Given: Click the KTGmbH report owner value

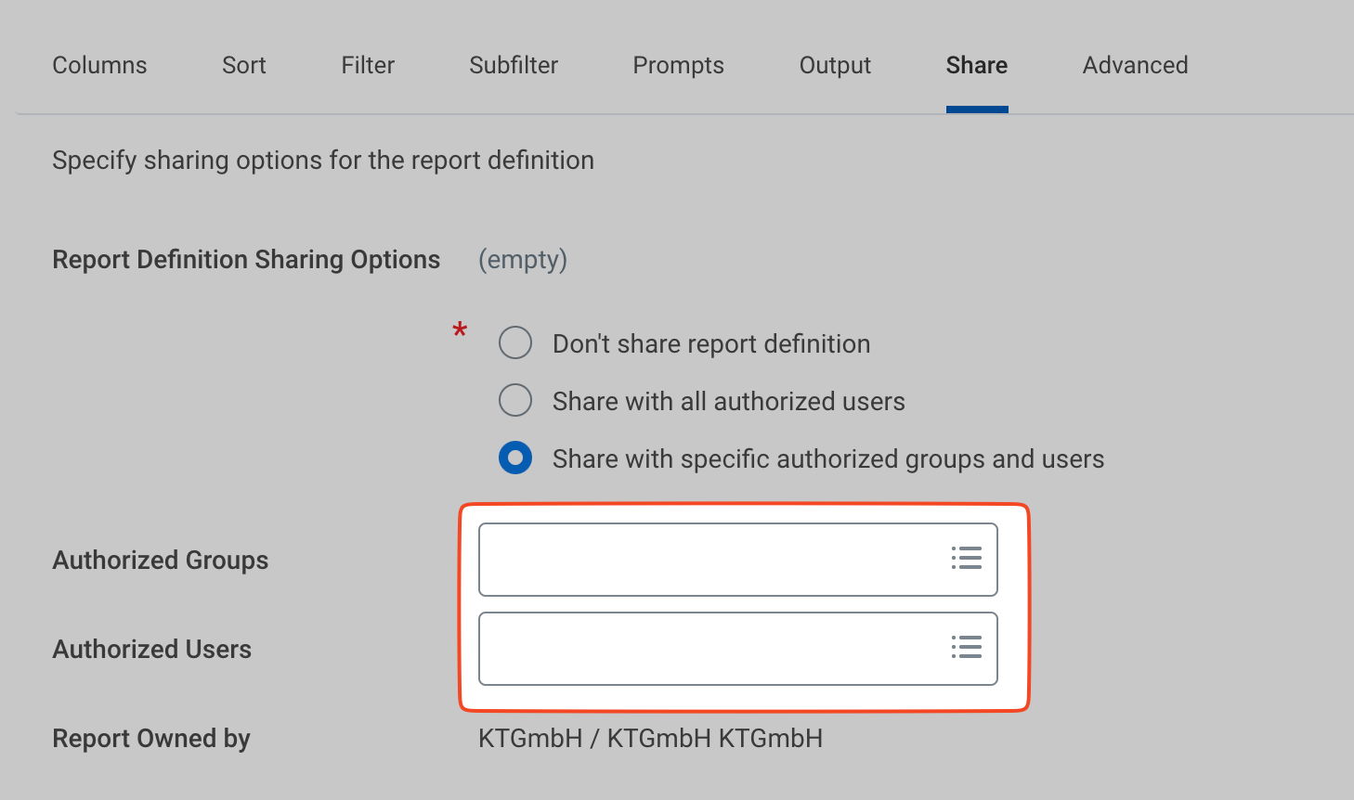Looking at the screenshot, I should tap(650, 738).
